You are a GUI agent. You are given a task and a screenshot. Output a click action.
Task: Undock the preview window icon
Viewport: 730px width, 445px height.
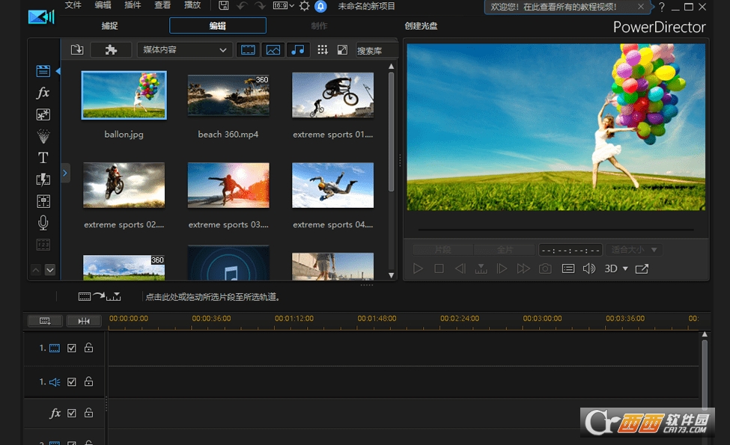[x=642, y=268]
